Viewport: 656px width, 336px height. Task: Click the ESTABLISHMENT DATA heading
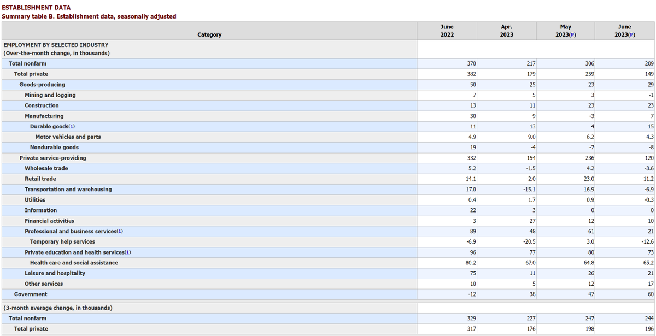tap(36, 8)
